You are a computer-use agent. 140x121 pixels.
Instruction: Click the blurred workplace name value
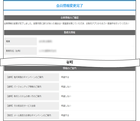(x=48, y=51)
